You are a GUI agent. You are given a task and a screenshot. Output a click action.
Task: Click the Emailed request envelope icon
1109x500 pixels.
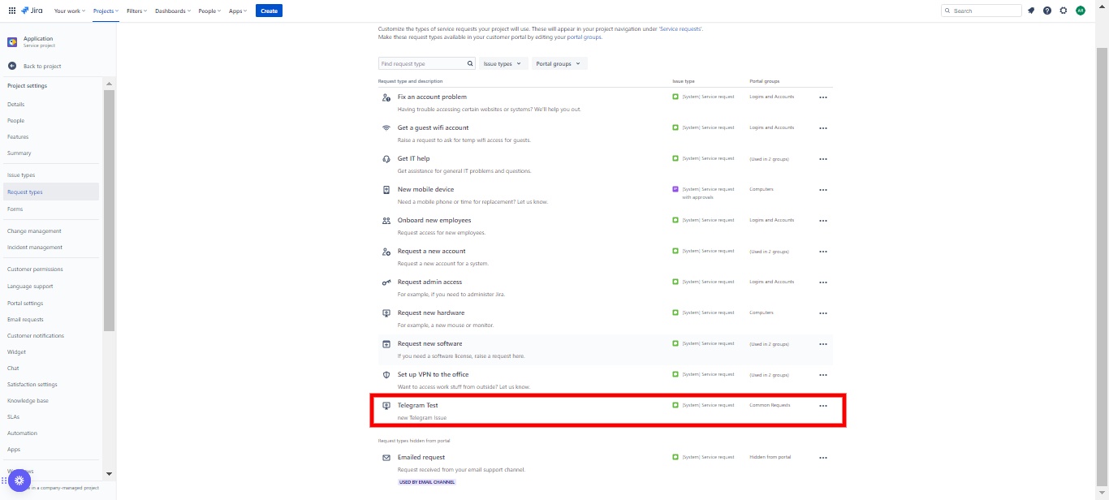pyautogui.click(x=386, y=458)
